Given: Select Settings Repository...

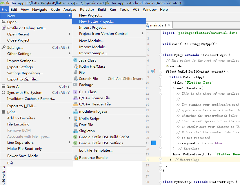Looking at the screenshot, I should (36, 73).
